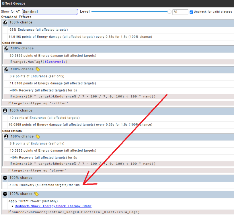Click the tag icon on the player child effect header
The image size is (234, 215).
point(38,137)
